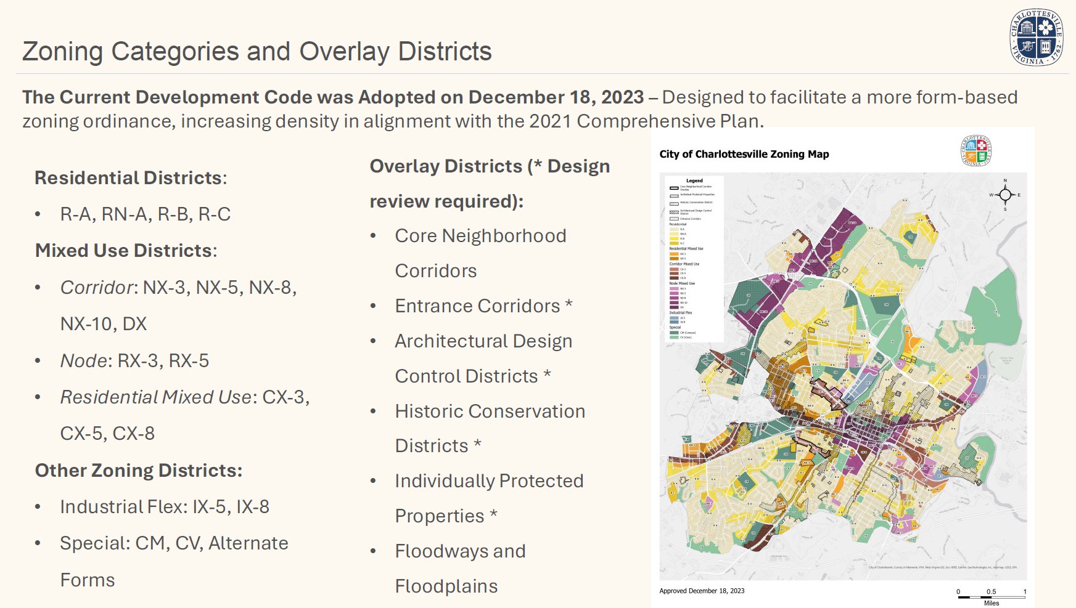Click the Charlottesville city seal in top-right corner
Viewport: 1076px width, 608px height.
tap(1037, 38)
